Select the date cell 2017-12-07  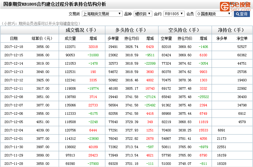click(14, 105)
